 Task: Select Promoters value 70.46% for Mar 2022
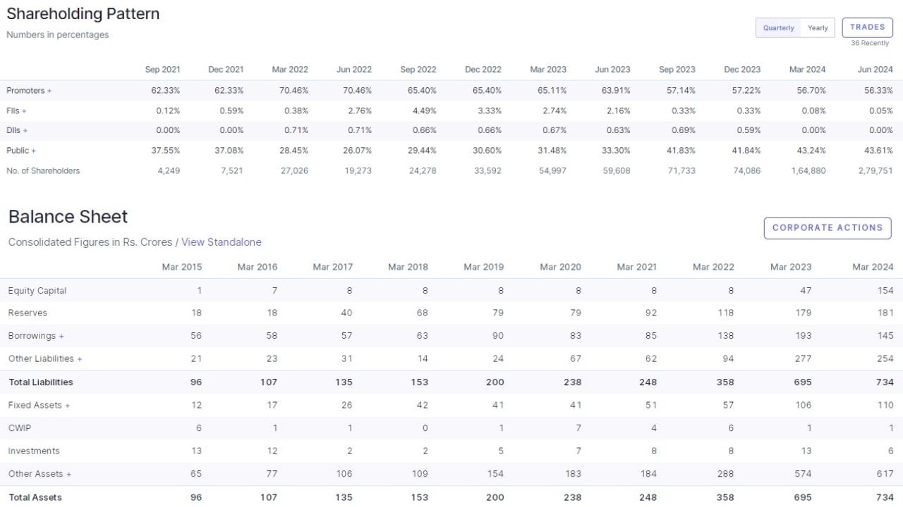click(293, 91)
